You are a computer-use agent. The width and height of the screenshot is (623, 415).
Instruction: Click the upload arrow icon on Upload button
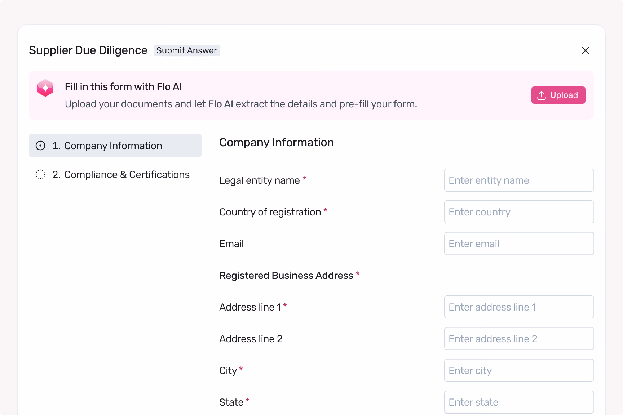click(x=541, y=95)
